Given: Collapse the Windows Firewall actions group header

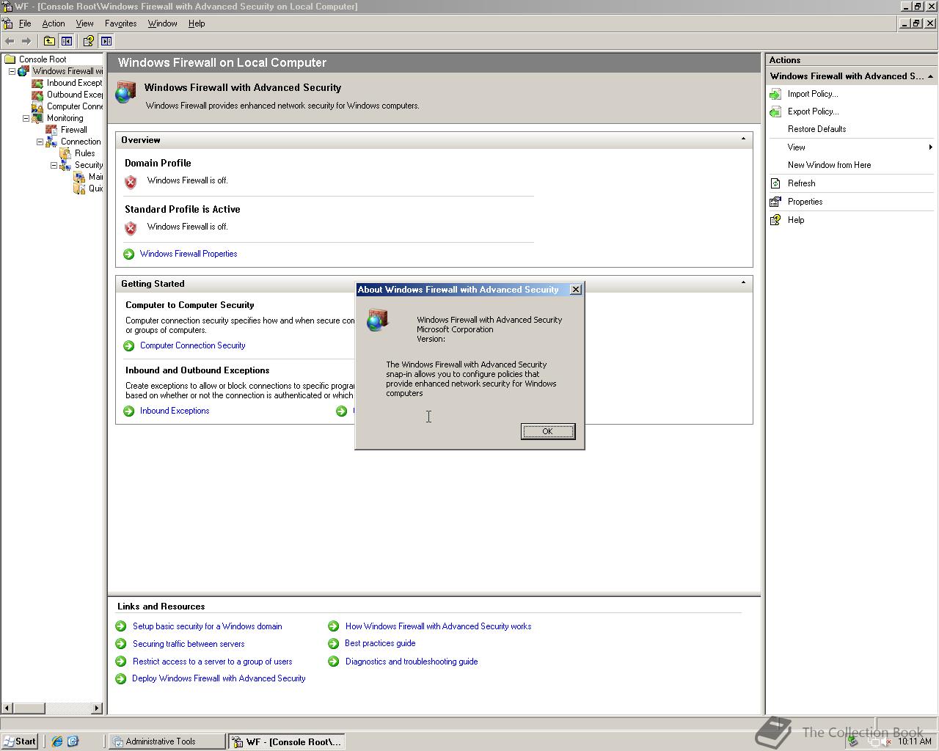Looking at the screenshot, I should [x=930, y=76].
